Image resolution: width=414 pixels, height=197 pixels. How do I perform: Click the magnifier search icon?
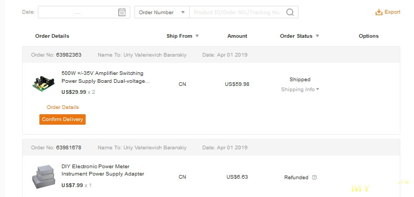click(x=290, y=12)
